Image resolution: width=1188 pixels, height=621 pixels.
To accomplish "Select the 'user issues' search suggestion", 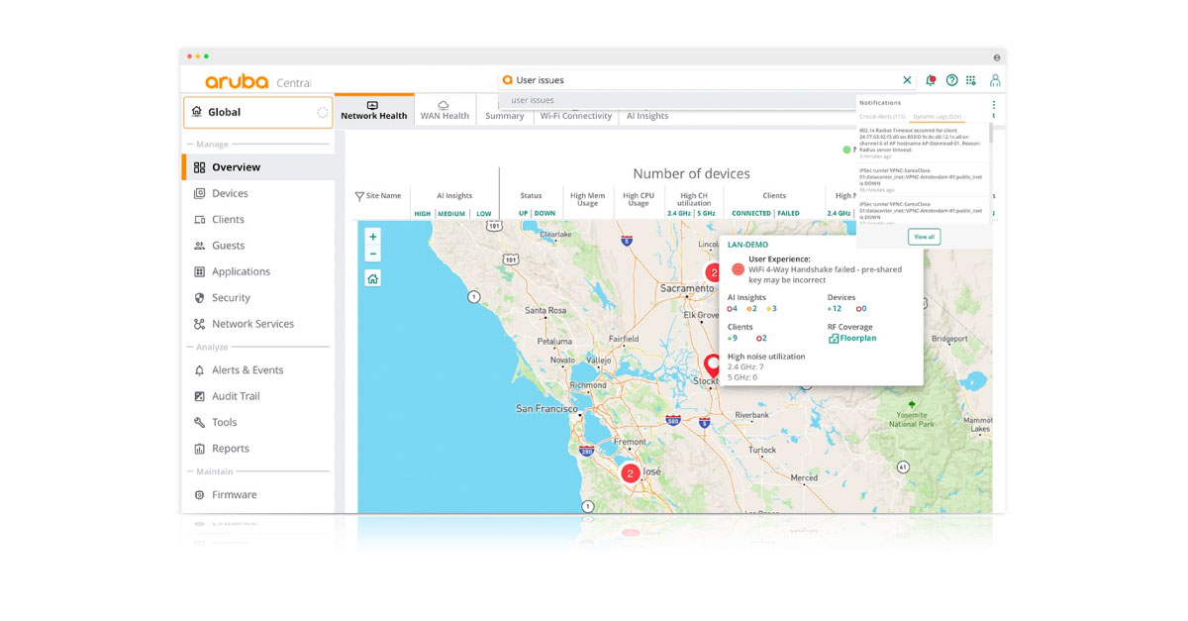I will [533, 100].
